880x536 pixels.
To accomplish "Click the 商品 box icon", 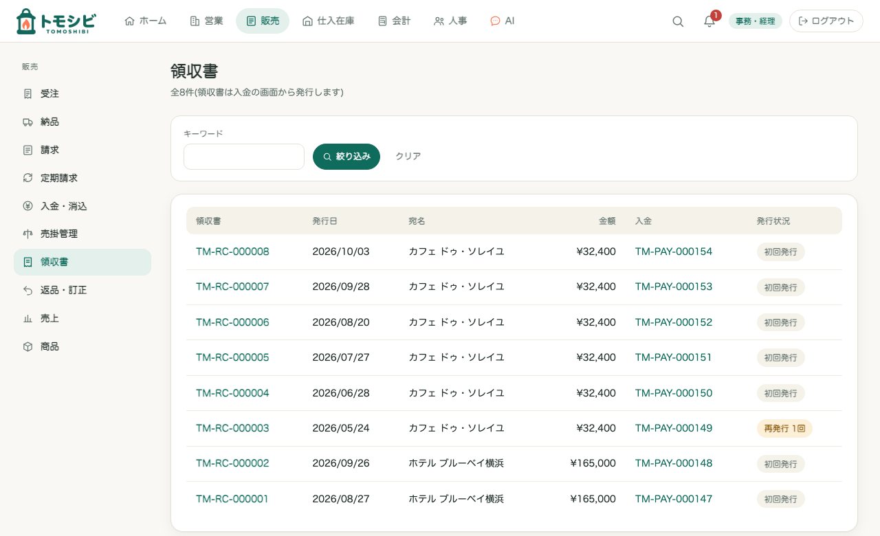I will pyautogui.click(x=27, y=346).
